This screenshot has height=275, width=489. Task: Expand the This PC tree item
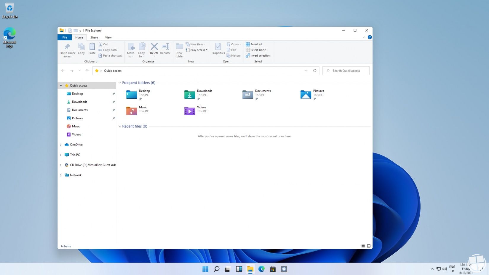point(61,155)
